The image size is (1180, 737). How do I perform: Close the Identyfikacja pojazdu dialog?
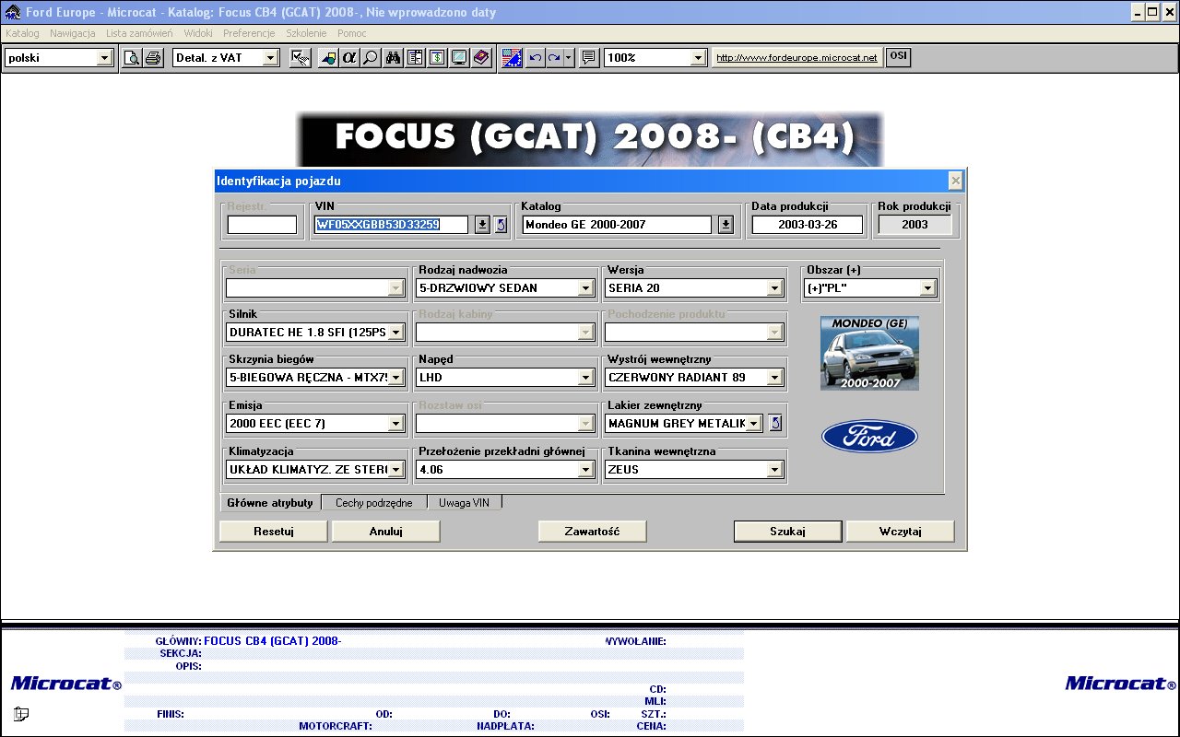[x=956, y=181]
